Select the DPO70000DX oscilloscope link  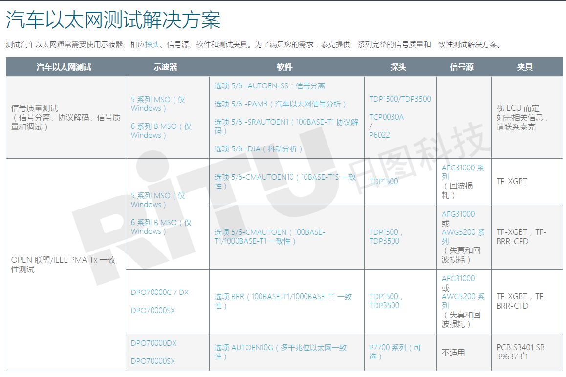tap(153, 343)
